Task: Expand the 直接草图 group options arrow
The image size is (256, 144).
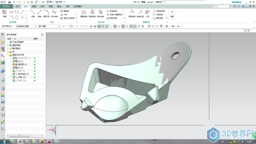Action: [27, 22]
